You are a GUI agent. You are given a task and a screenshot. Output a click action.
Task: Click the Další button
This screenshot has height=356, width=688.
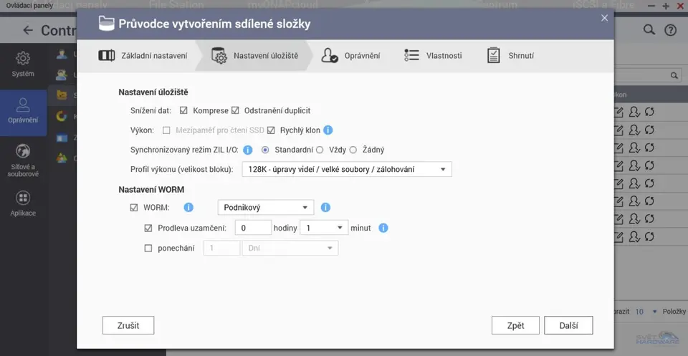568,325
